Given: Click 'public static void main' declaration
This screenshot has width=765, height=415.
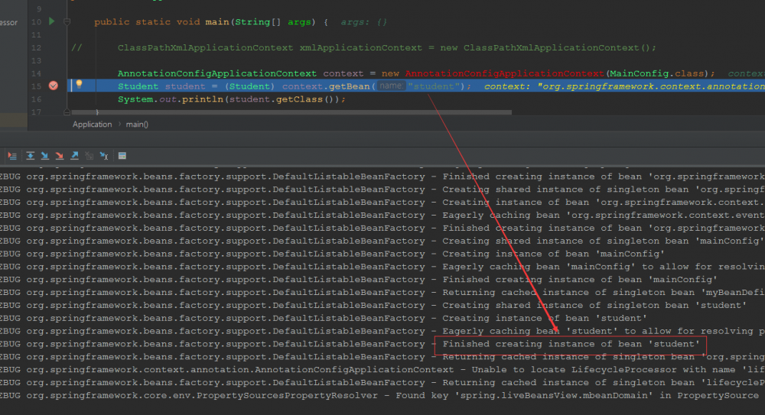Looking at the screenshot, I should (x=161, y=22).
